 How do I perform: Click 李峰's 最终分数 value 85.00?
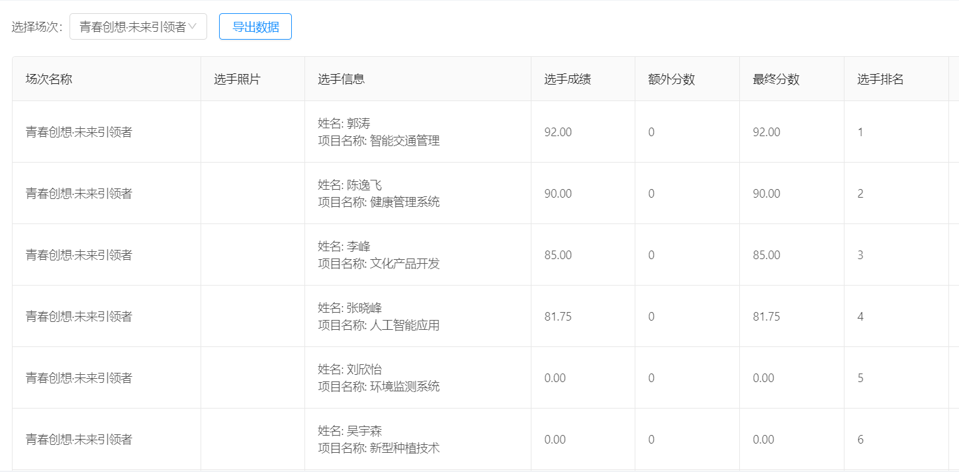coord(766,255)
